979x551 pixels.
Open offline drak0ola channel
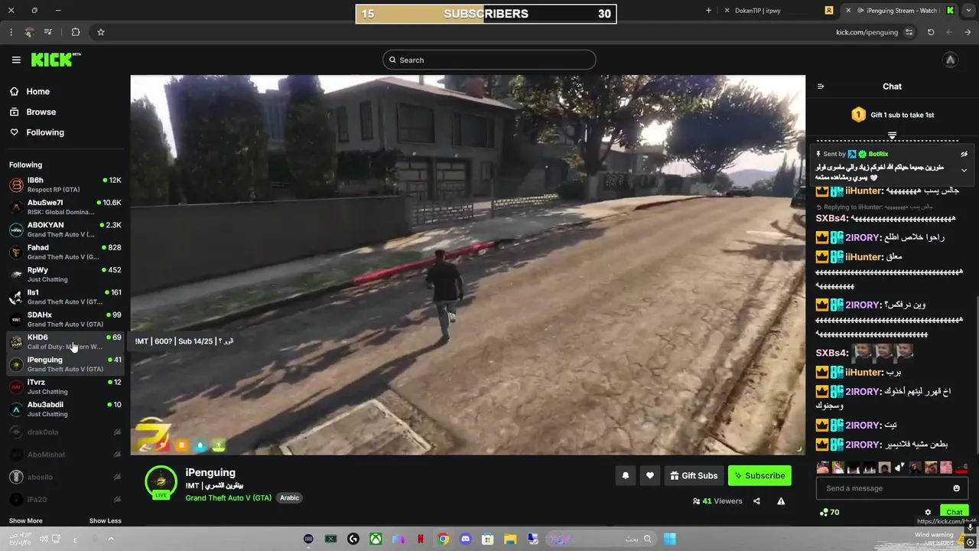click(65, 432)
